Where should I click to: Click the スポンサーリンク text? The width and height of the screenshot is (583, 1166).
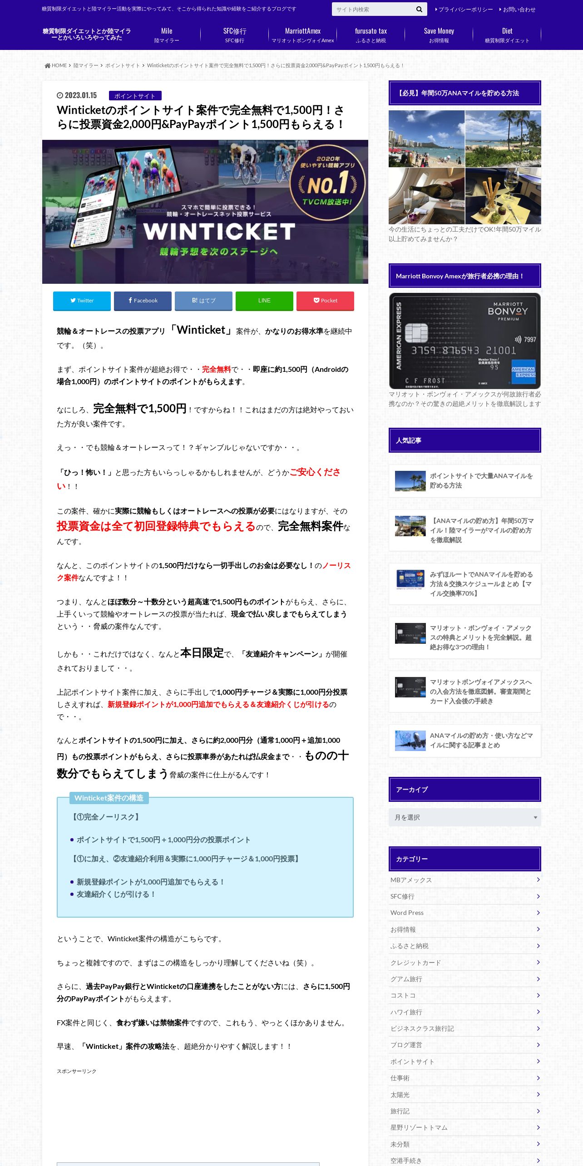pos(76,1071)
